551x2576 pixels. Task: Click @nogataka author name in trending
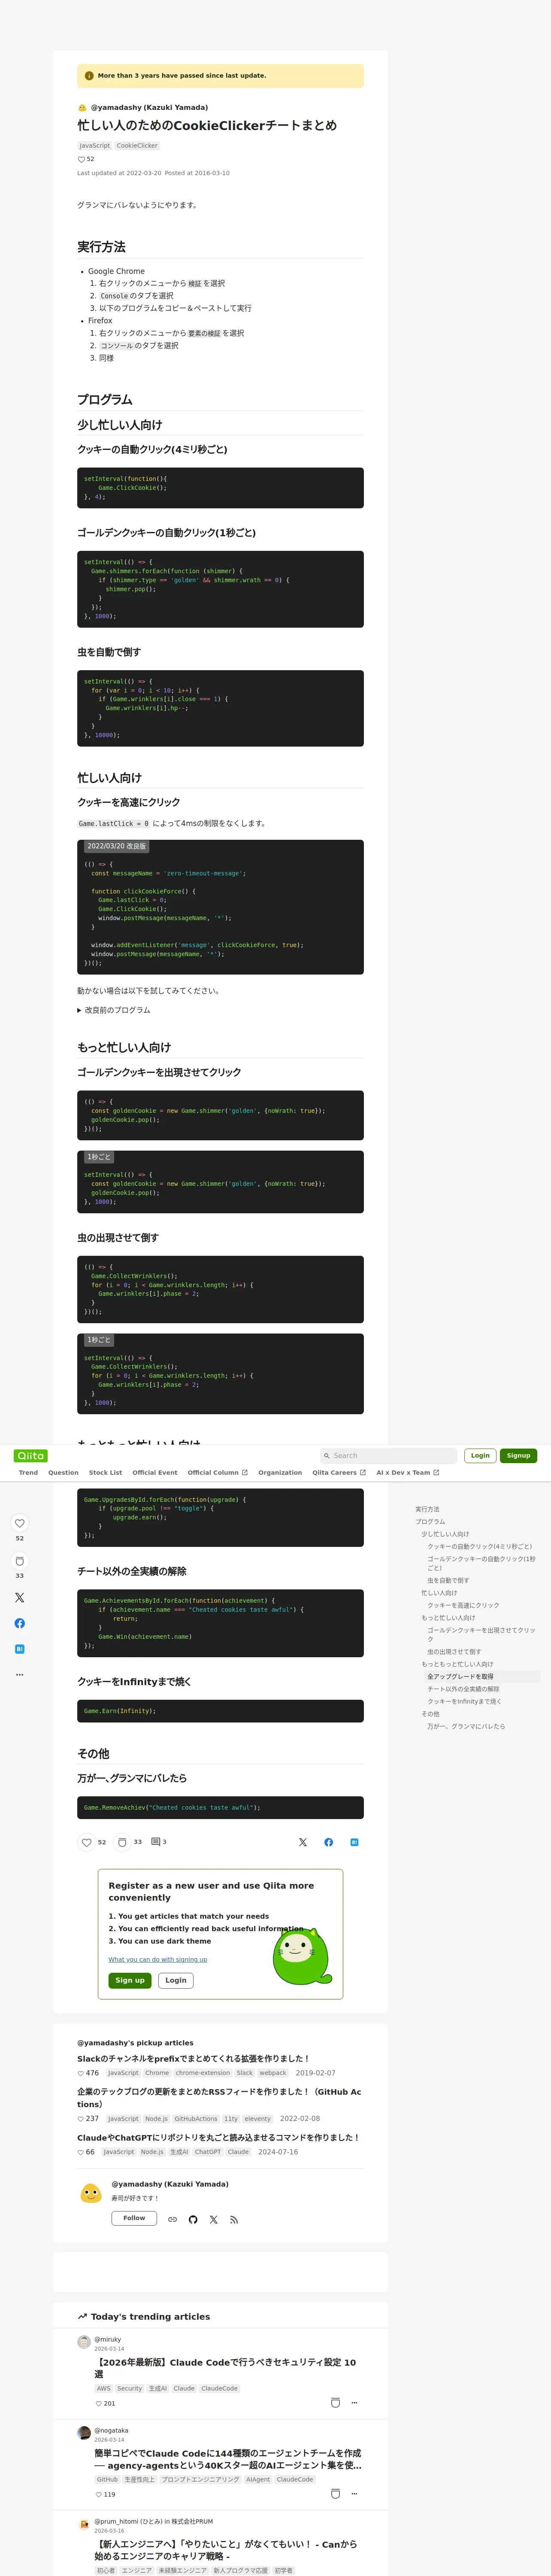(111, 2430)
